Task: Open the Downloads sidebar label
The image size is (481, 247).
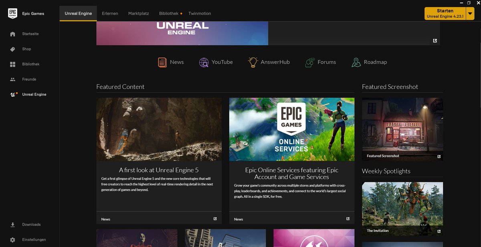Action: coord(31,225)
